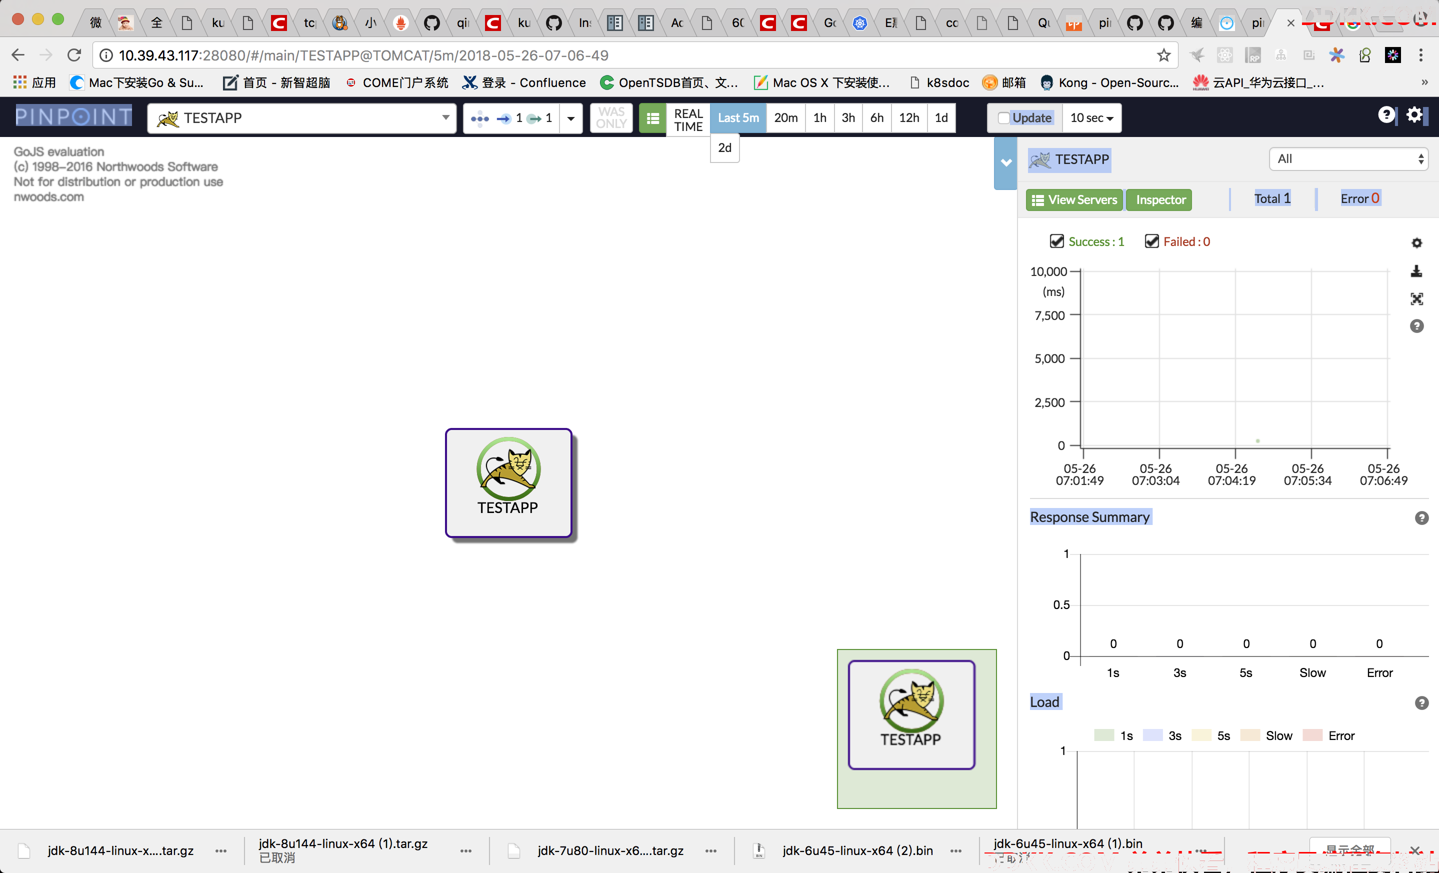Open the Apps bookmarks shortcut
Image resolution: width=1439 pixels, height=873 pixels.
34,83
